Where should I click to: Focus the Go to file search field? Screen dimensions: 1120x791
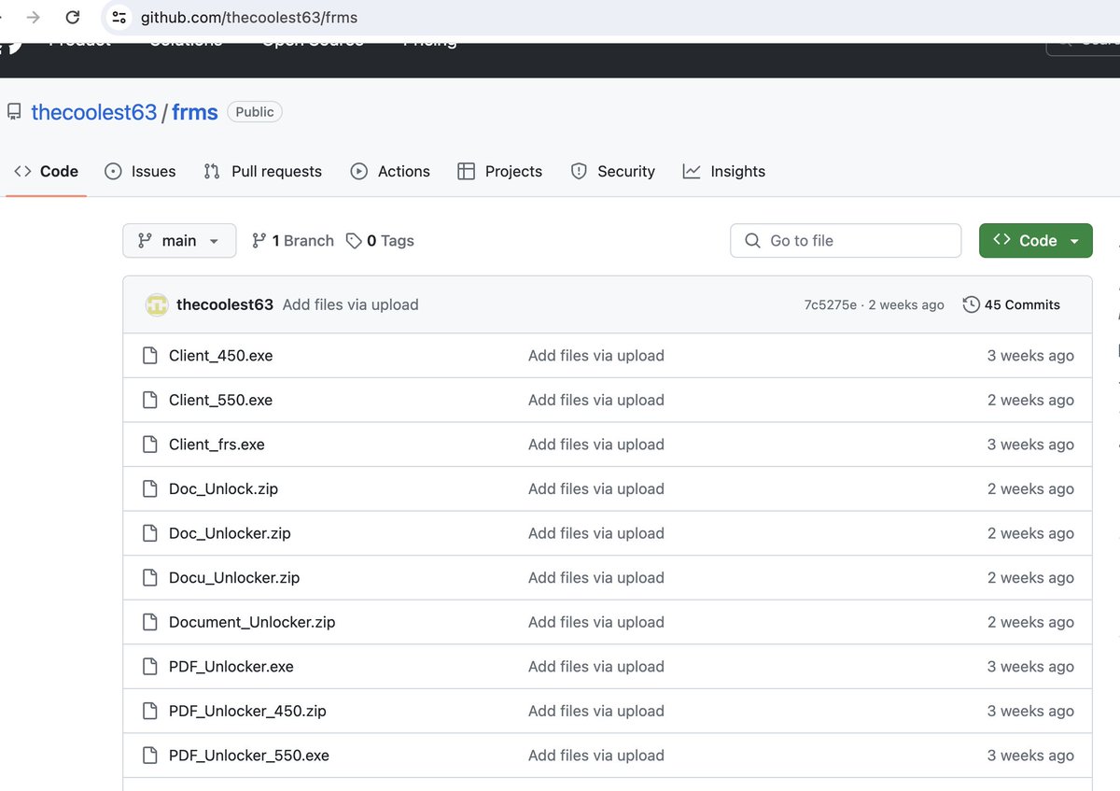click(846, 240)
